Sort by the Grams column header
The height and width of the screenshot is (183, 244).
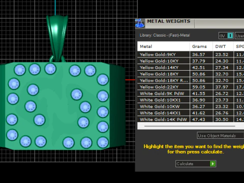[201, 46]
